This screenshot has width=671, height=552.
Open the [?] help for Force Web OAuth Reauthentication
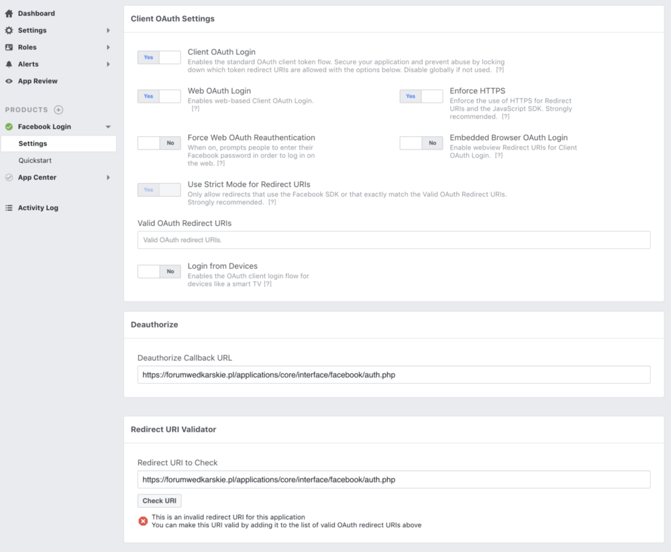220,163
